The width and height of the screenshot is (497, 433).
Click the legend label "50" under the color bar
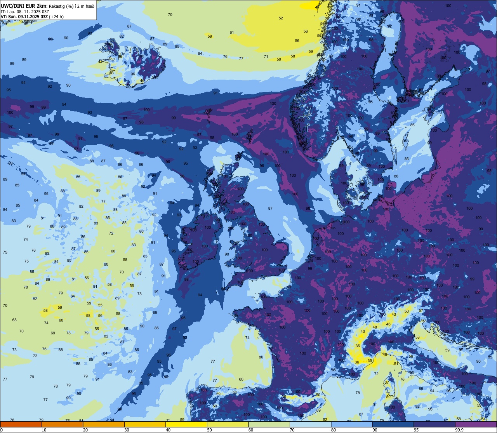[209, 430]
